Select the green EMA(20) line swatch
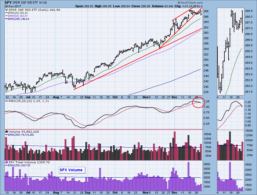Screen dimensions: 257x195 (7, 13)
